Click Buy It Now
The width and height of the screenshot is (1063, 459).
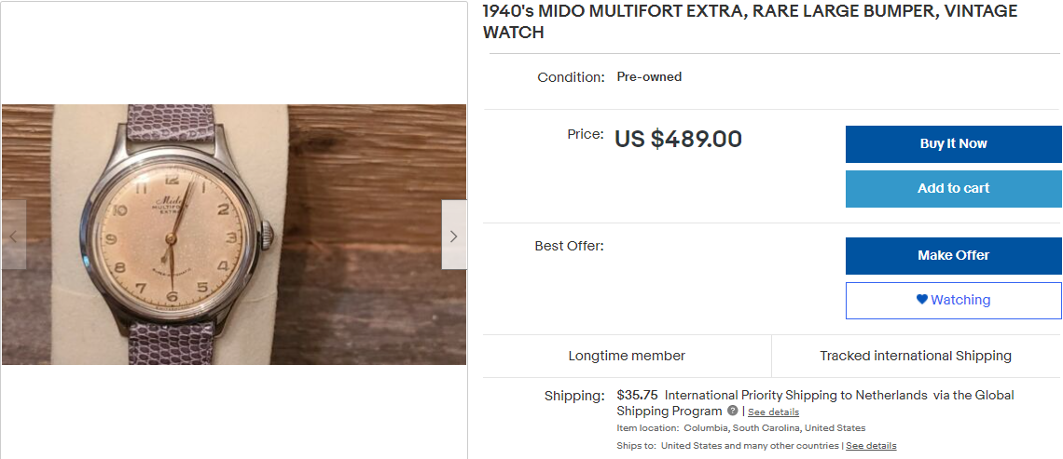953,143
